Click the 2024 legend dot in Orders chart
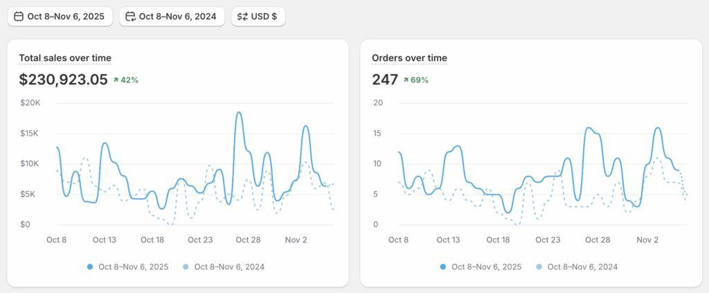 tap(539, 267)
